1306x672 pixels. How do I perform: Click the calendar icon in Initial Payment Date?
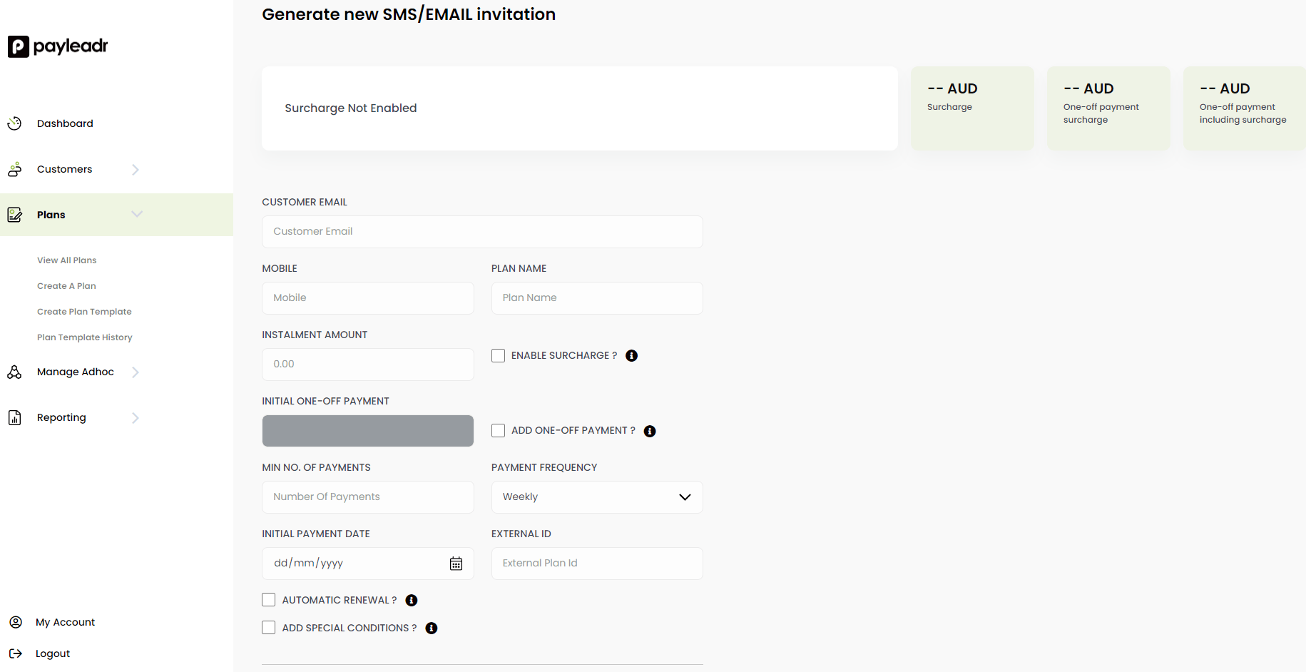tap(456, 564)
